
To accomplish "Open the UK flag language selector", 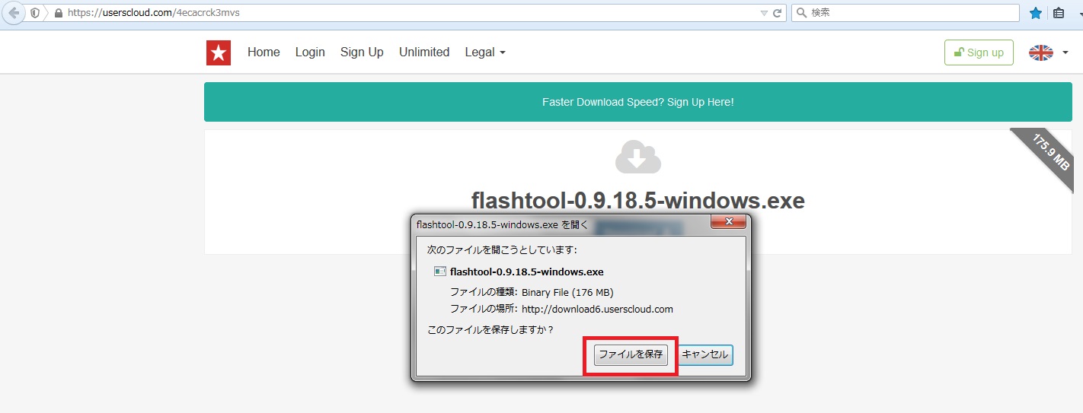I will pos(1048,52).
